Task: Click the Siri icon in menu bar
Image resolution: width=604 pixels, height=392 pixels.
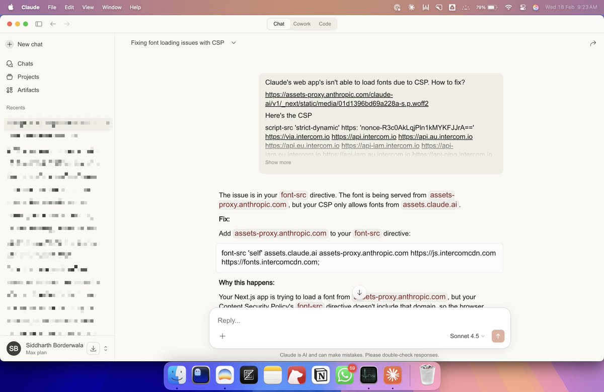Action: 536,8
